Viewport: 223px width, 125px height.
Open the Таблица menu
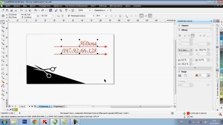coord(103,6)
